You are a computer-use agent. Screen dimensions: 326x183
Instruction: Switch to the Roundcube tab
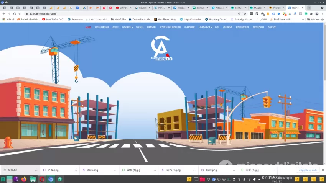click(x=143, y=8)
